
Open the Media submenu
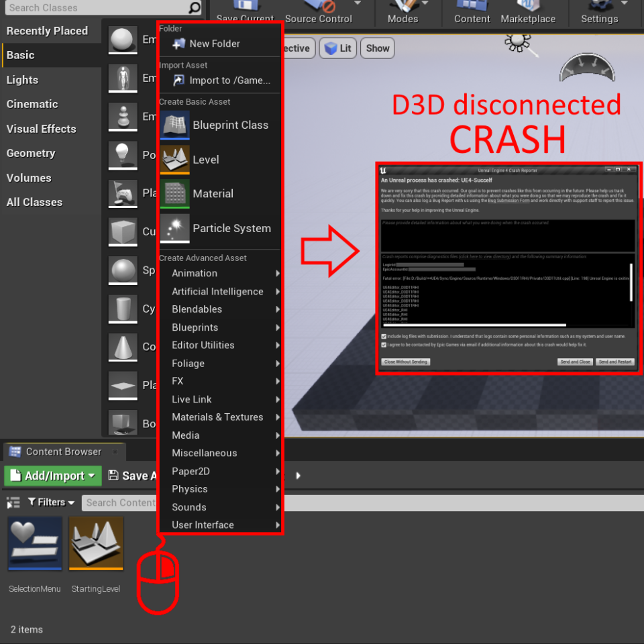pyautogui.click(x=221, y=435)
